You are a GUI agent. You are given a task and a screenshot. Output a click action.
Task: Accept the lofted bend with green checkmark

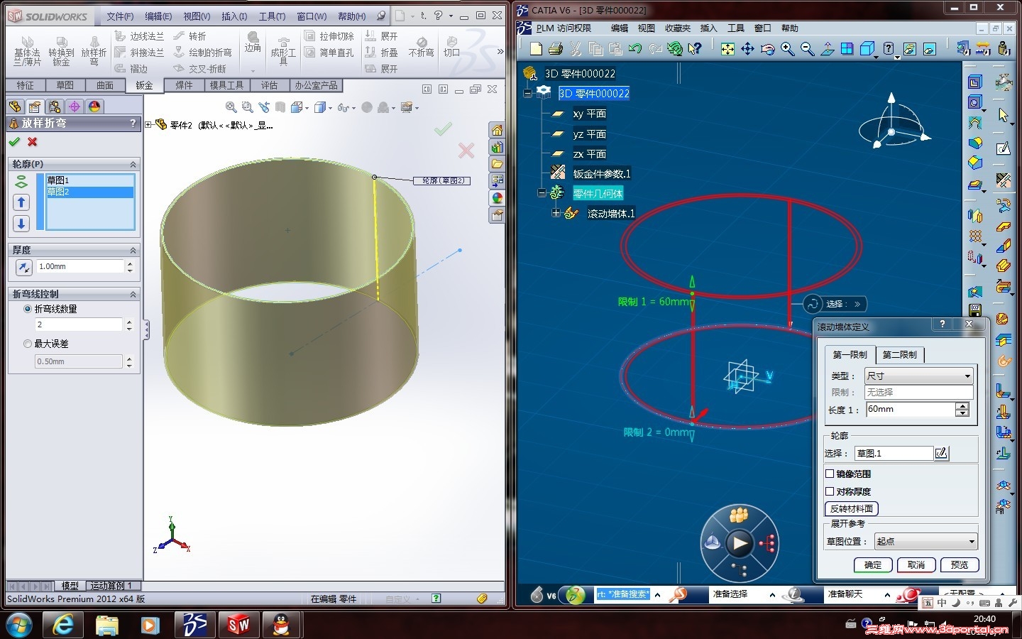[14, 142]
